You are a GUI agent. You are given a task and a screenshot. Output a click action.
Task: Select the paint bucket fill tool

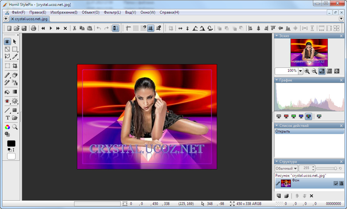point(7,92)
